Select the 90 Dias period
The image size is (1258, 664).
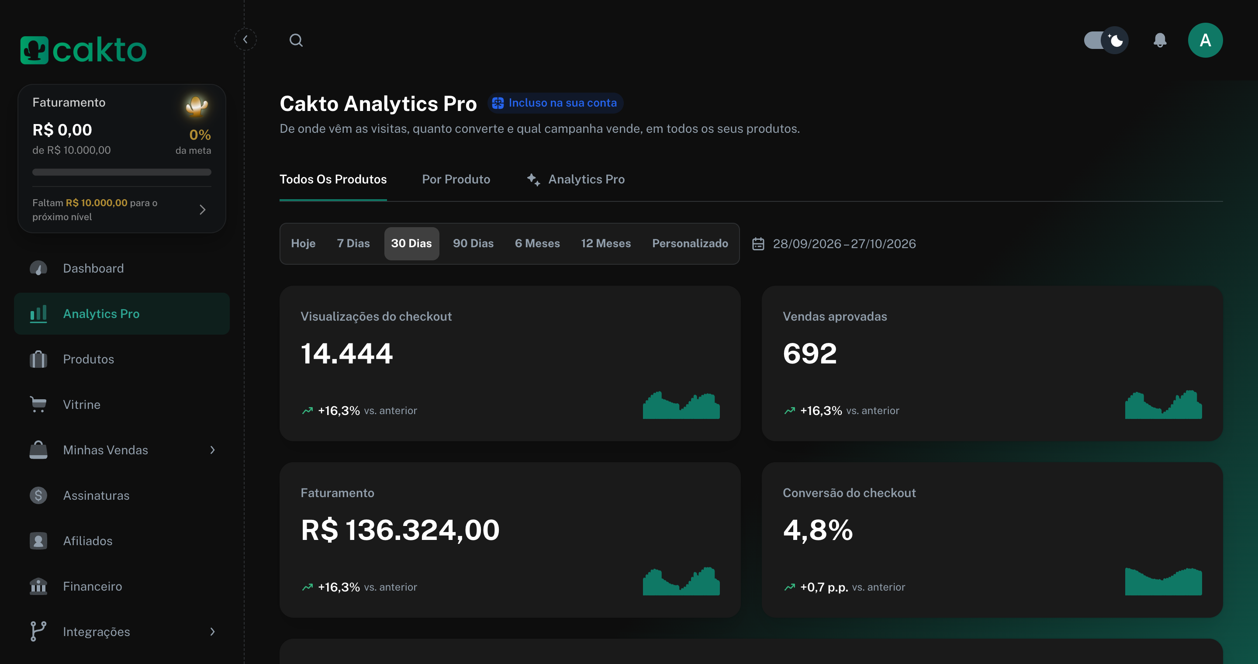coord(473,244)
